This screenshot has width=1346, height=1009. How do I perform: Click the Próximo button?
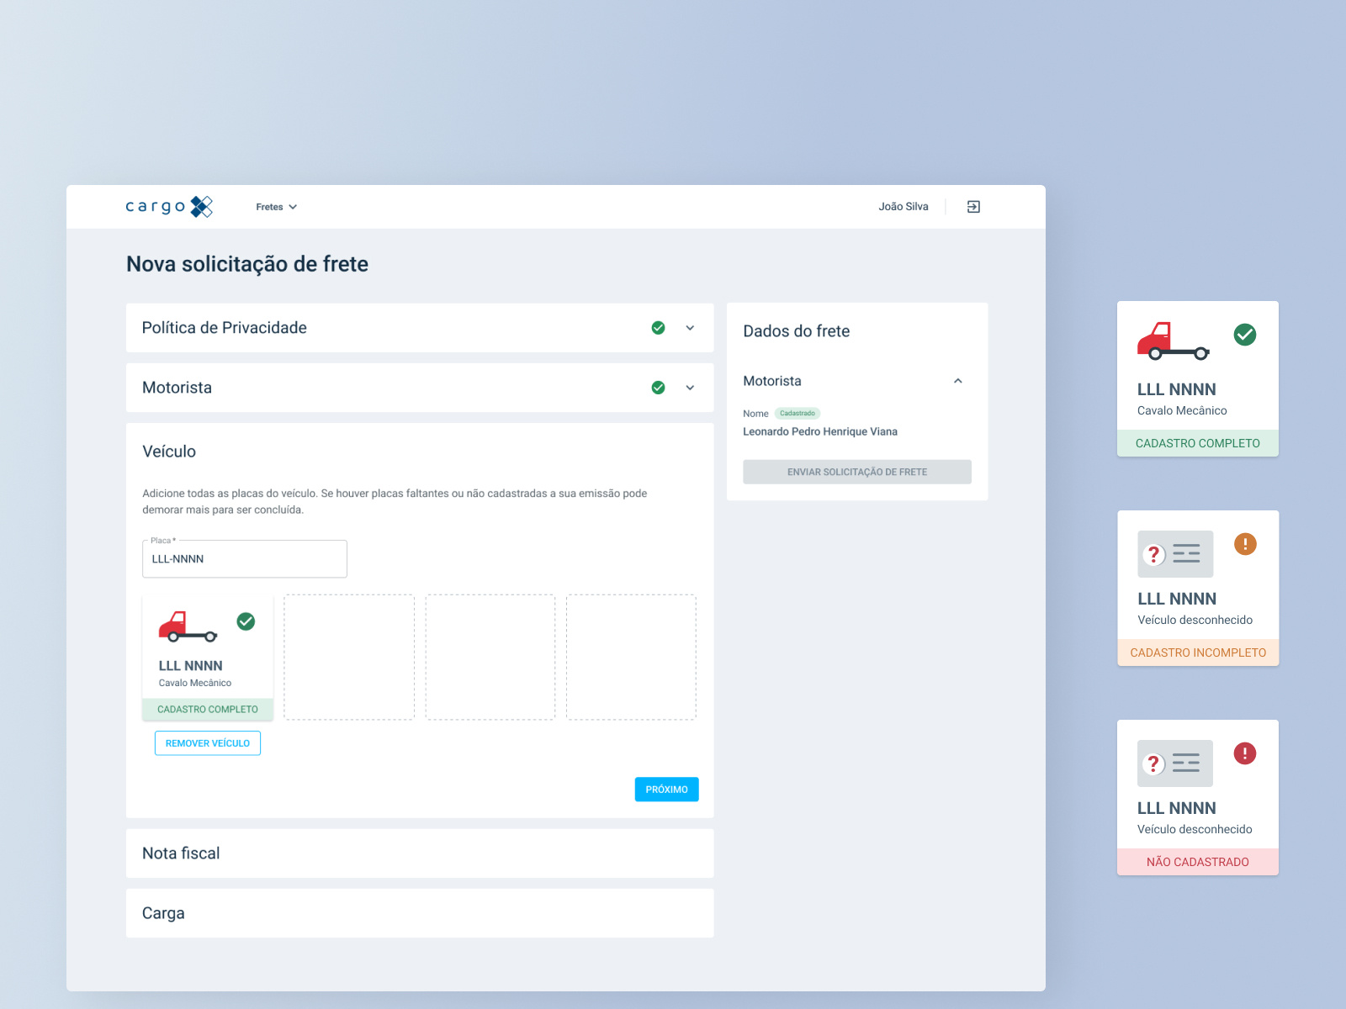click(666, 789)
